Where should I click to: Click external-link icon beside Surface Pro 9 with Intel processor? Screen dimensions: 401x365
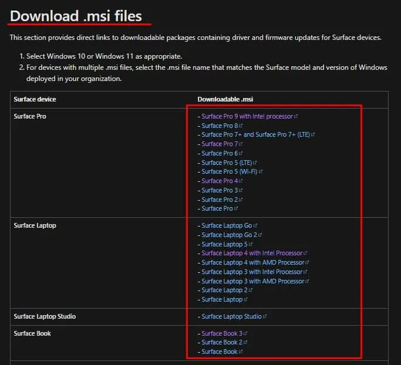click(296, 117)
